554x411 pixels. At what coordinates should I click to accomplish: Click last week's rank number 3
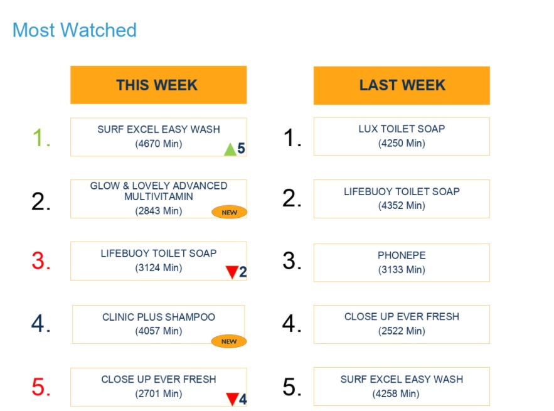point(292,261)
